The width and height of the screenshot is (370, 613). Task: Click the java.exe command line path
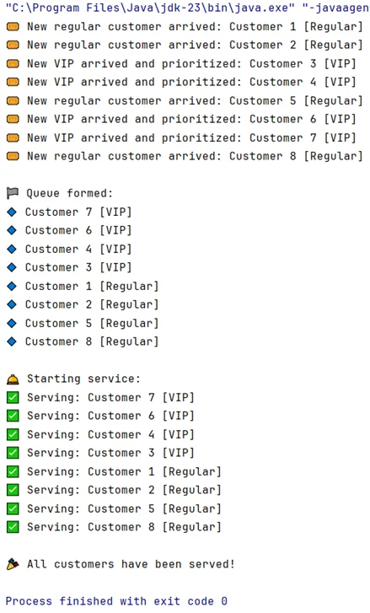pyautogui.click(x=150, y=8)
